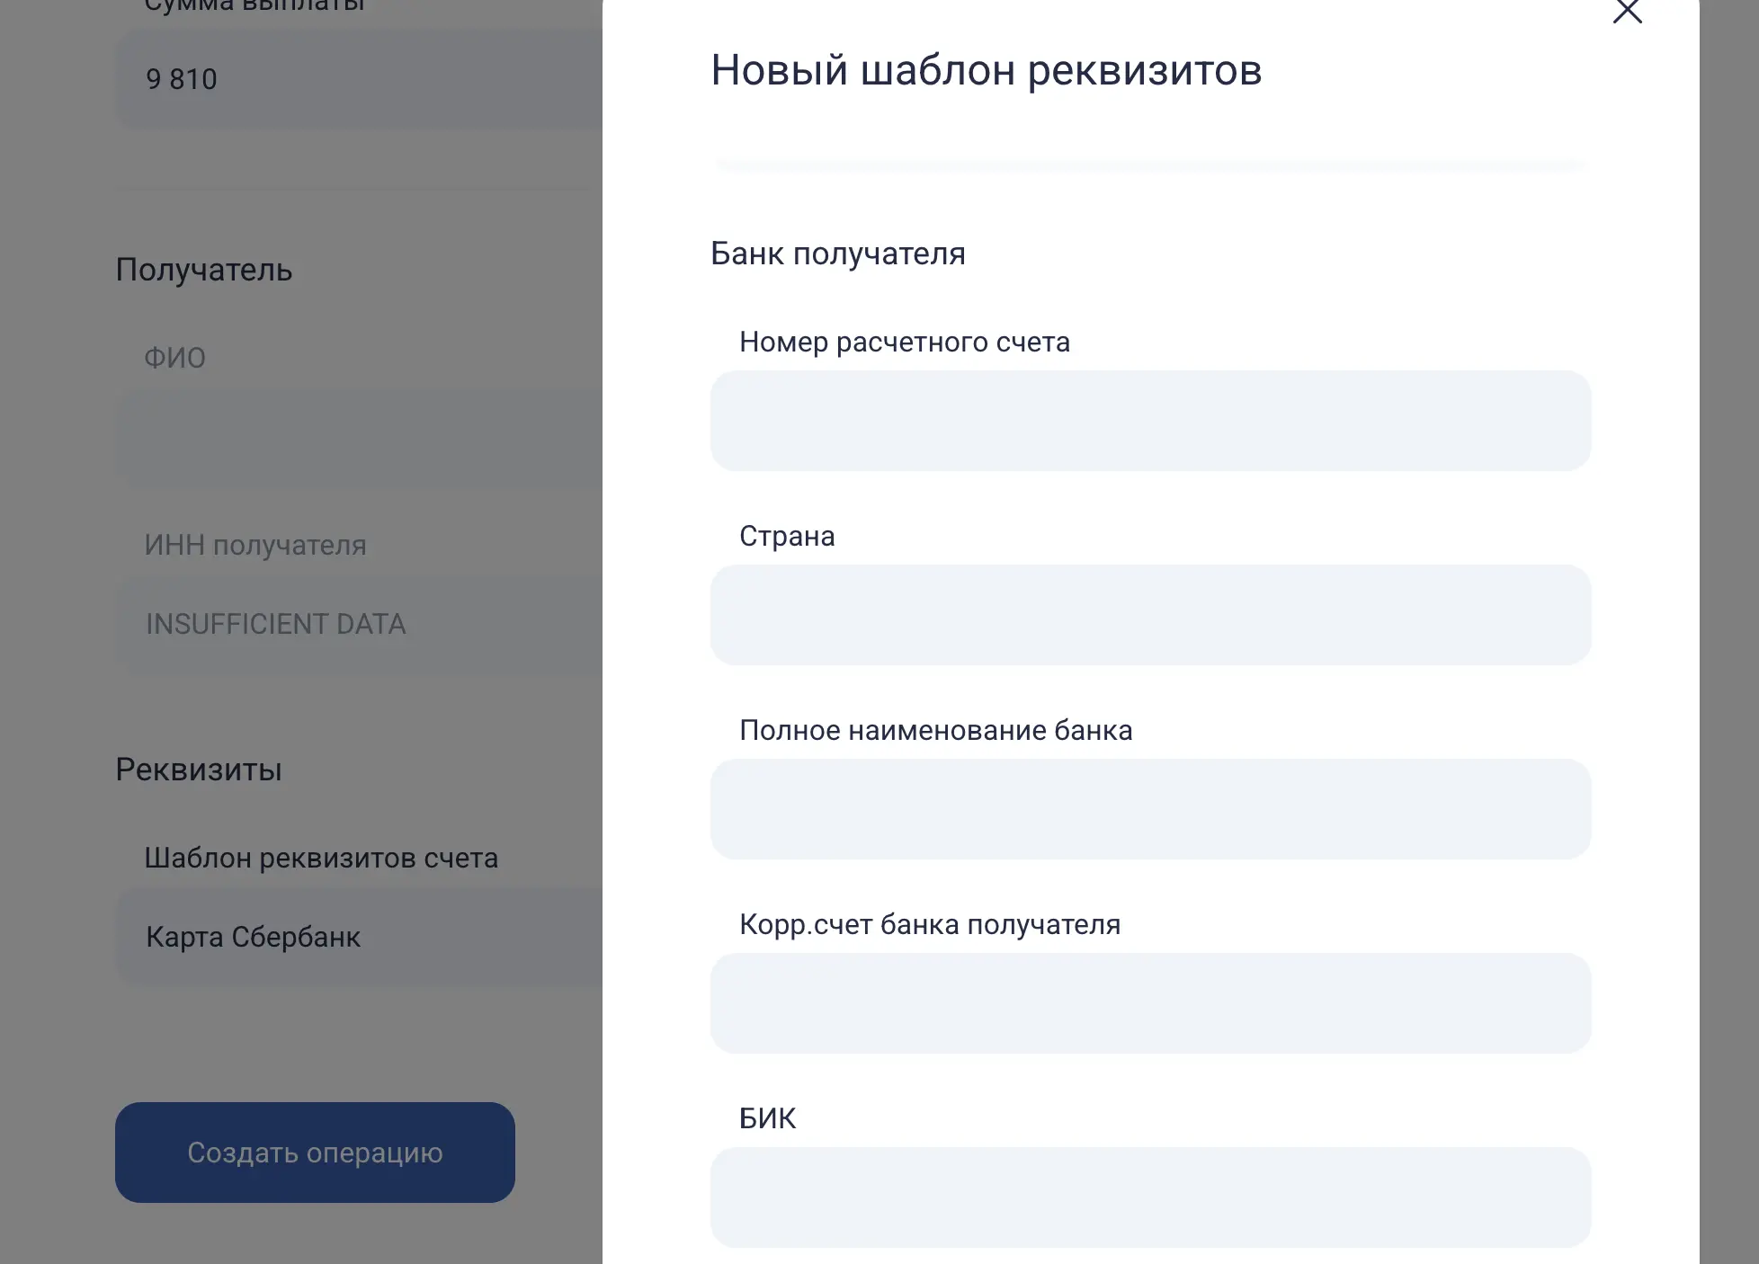1759x1264 pixels.
Task: Click the Получатель section heading
Action: click(x=204, y=270)
